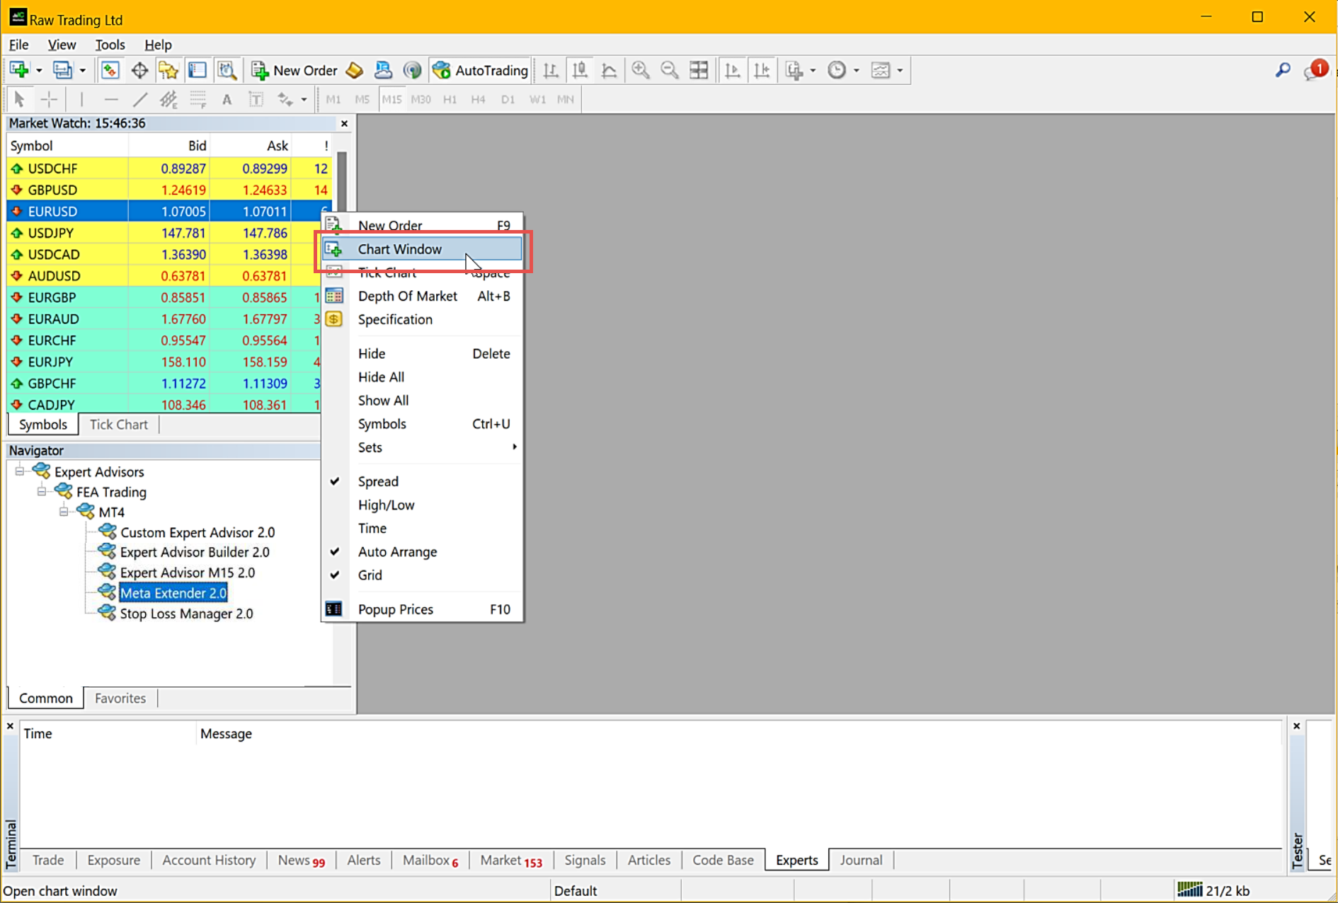Toggle the Auto Scroll chart icon

coord(733,70)
